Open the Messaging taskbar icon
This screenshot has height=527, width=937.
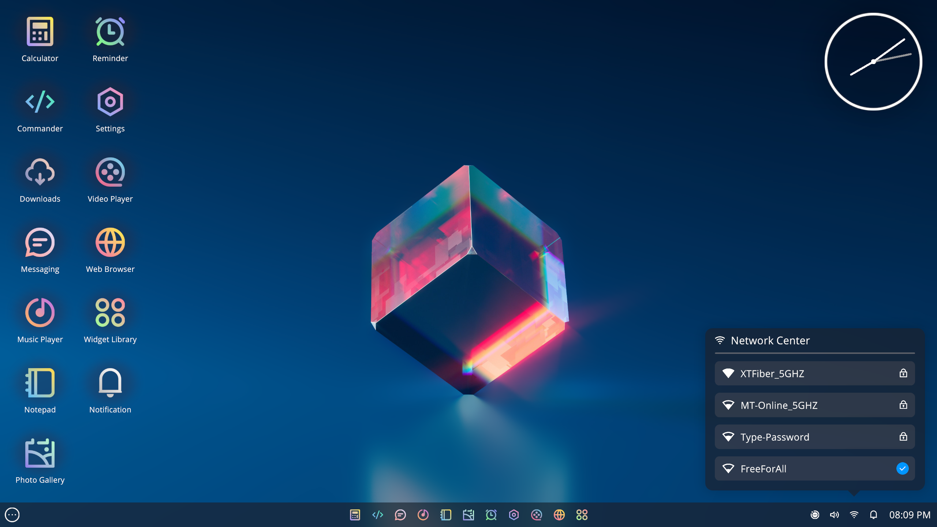(x=400, y=515)
